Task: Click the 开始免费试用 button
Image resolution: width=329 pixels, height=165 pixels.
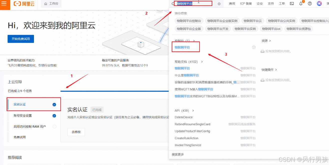Action: click(21, 39)
